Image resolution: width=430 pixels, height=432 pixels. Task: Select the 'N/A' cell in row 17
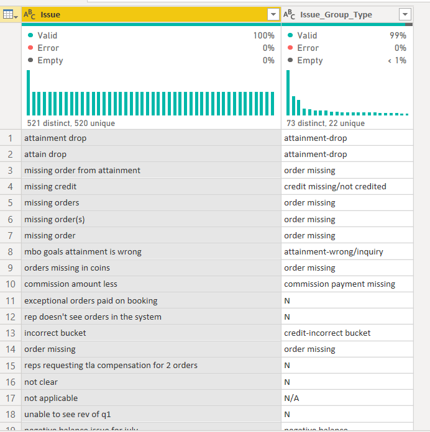point(347,398)
